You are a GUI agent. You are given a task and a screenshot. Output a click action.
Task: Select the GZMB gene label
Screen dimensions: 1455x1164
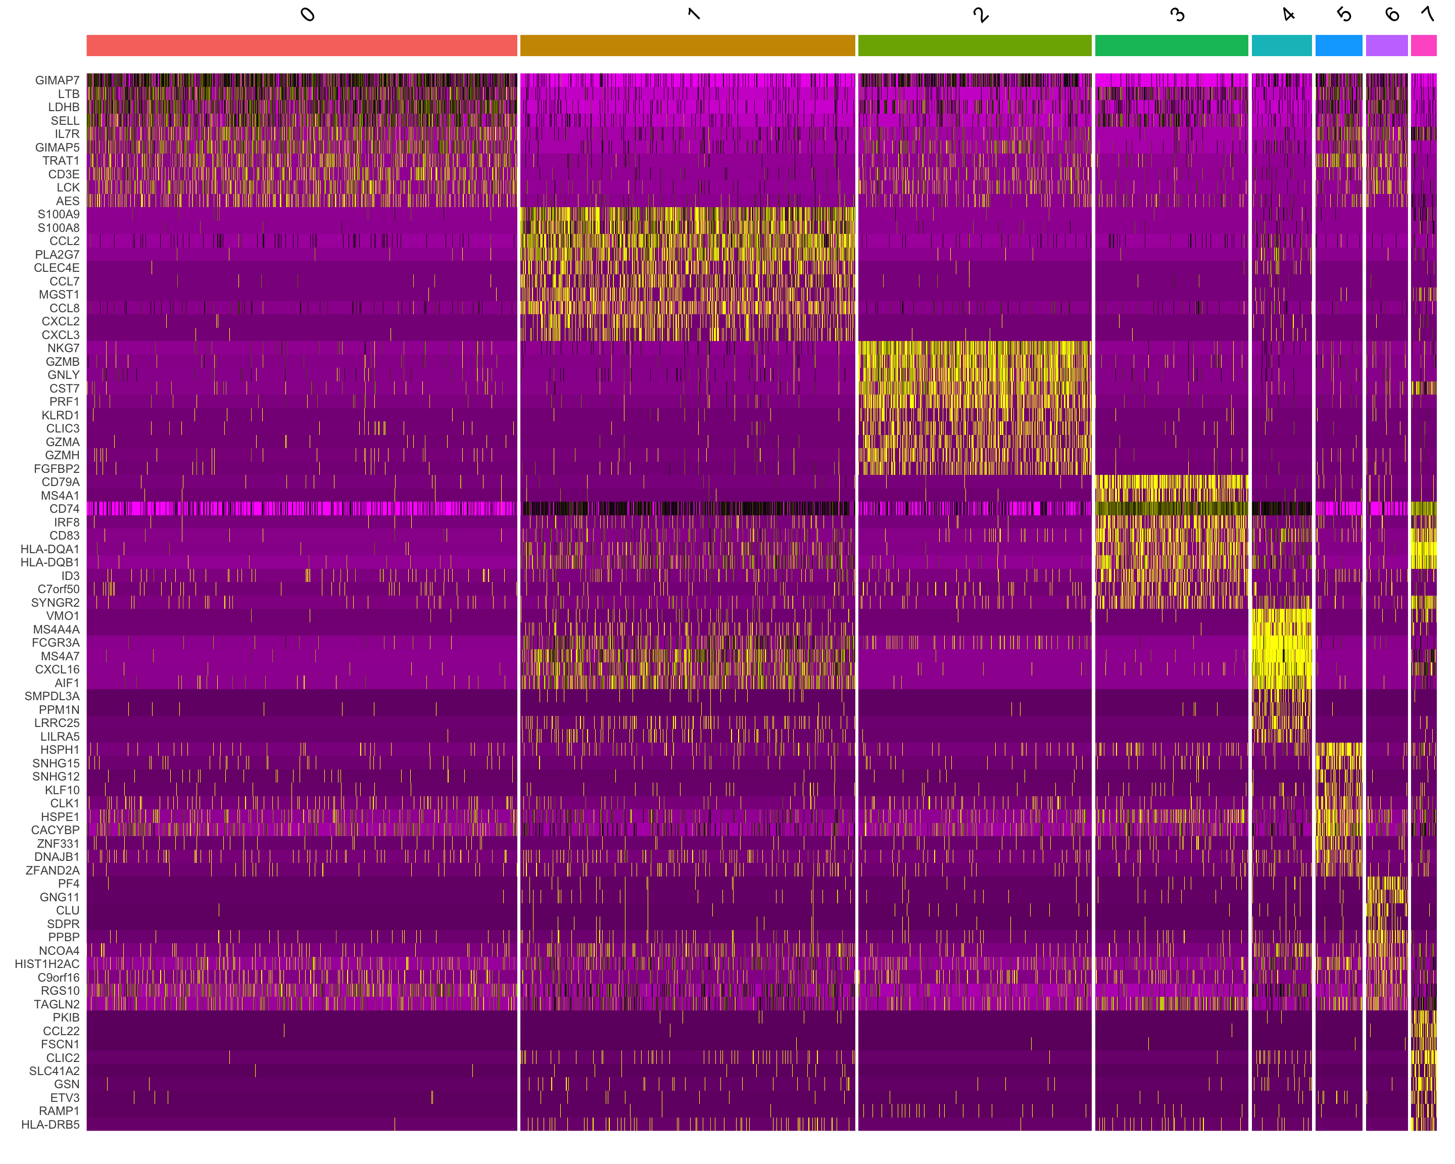click(63, 362)
